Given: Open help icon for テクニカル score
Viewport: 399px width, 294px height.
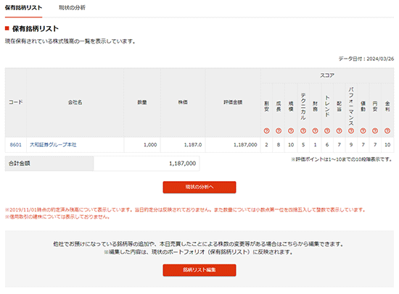Looking at the screenshot, I should pyautogui.click(x=303, y=130).
